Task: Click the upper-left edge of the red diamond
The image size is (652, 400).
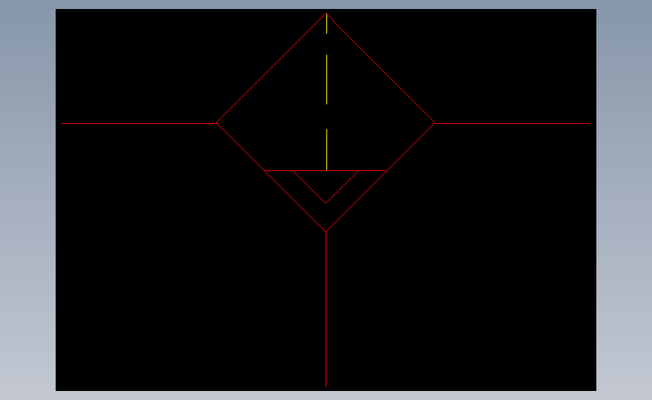Action: [271, 68]
